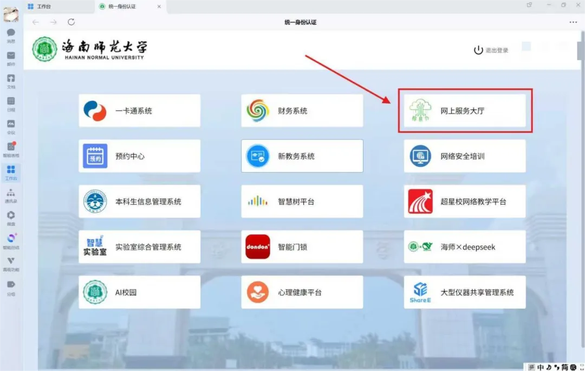Open the three-dot more options menu
585x371 pixels.
pyautogui.click(x=573, y=22)
